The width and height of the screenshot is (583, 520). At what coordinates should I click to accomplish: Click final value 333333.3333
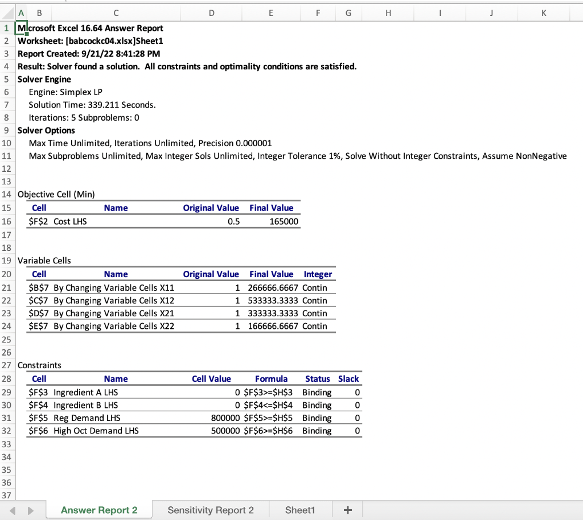tap(273, 313)
